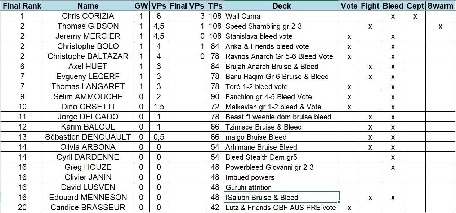Image resolution: width=456 pixels, height=213 pixels.
Task: Select the Name column header
Action: tap(88, 6)
